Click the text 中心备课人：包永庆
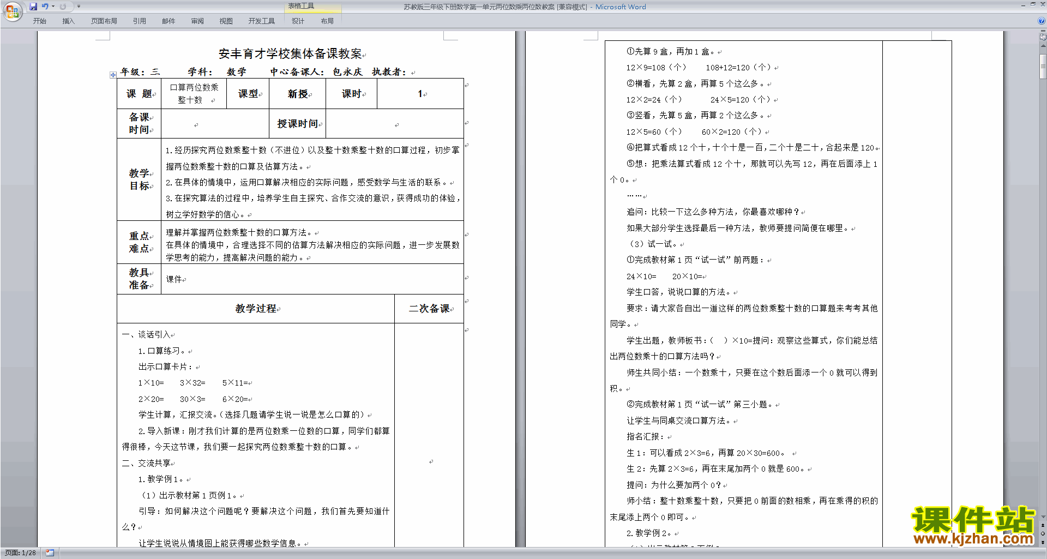The width and height of the screenshot is (1047, 559). 316,72
